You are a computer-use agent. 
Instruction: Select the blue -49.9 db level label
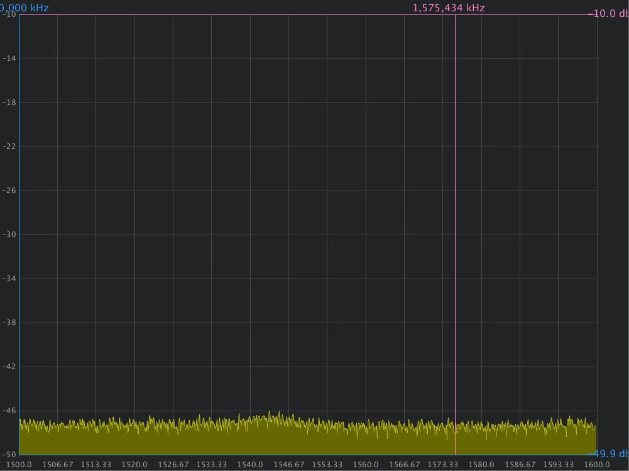[x=610, y=454]
